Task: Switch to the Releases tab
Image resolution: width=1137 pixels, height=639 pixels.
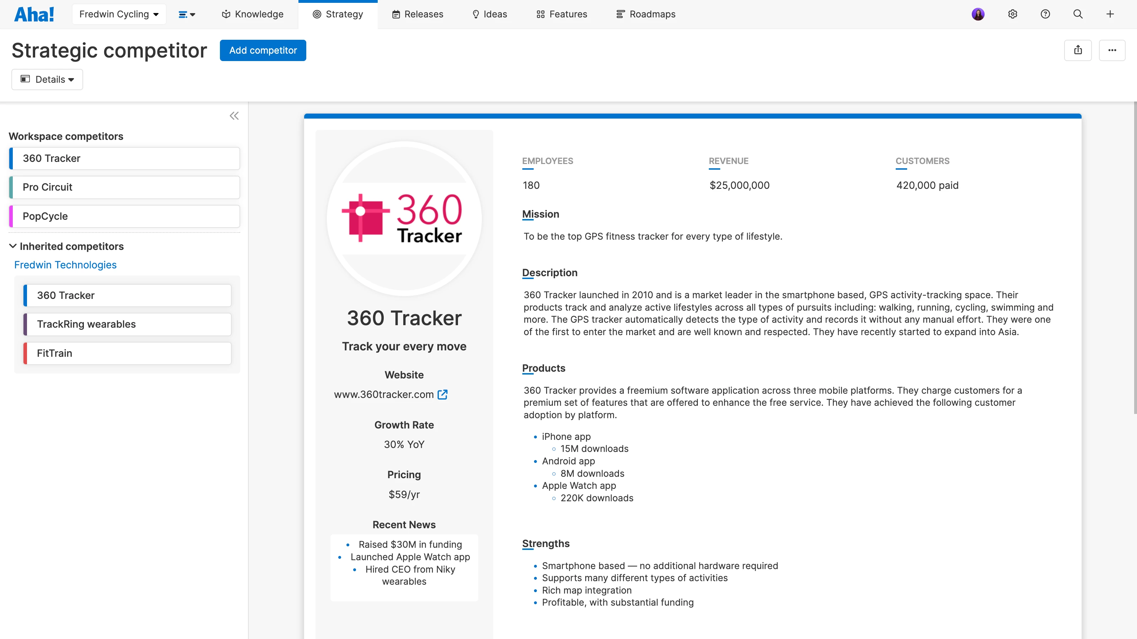Action: pos(417,14)
